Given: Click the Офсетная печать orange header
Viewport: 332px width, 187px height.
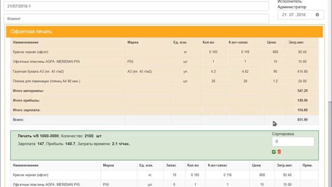Looking at the screenshot, I should [x=164, y=32].
